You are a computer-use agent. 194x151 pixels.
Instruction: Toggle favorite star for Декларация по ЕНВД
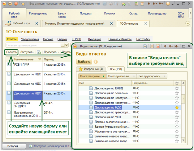point(177,88)
